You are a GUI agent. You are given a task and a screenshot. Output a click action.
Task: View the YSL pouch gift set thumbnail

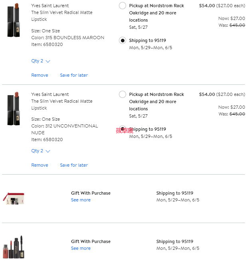click(x=14, y=199)
